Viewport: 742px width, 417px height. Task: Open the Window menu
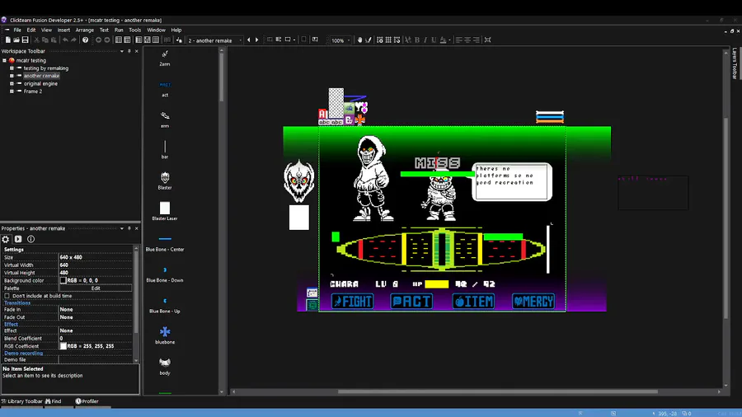[156, 30]
